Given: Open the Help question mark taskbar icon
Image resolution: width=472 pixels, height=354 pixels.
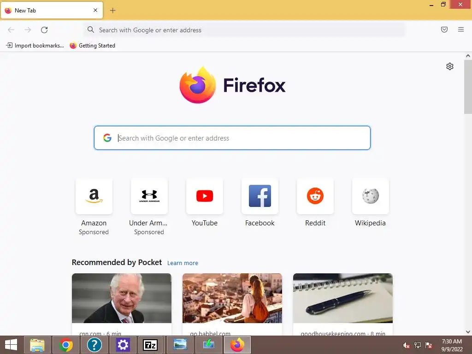Looking at the screenshot, I should [94, 345].
